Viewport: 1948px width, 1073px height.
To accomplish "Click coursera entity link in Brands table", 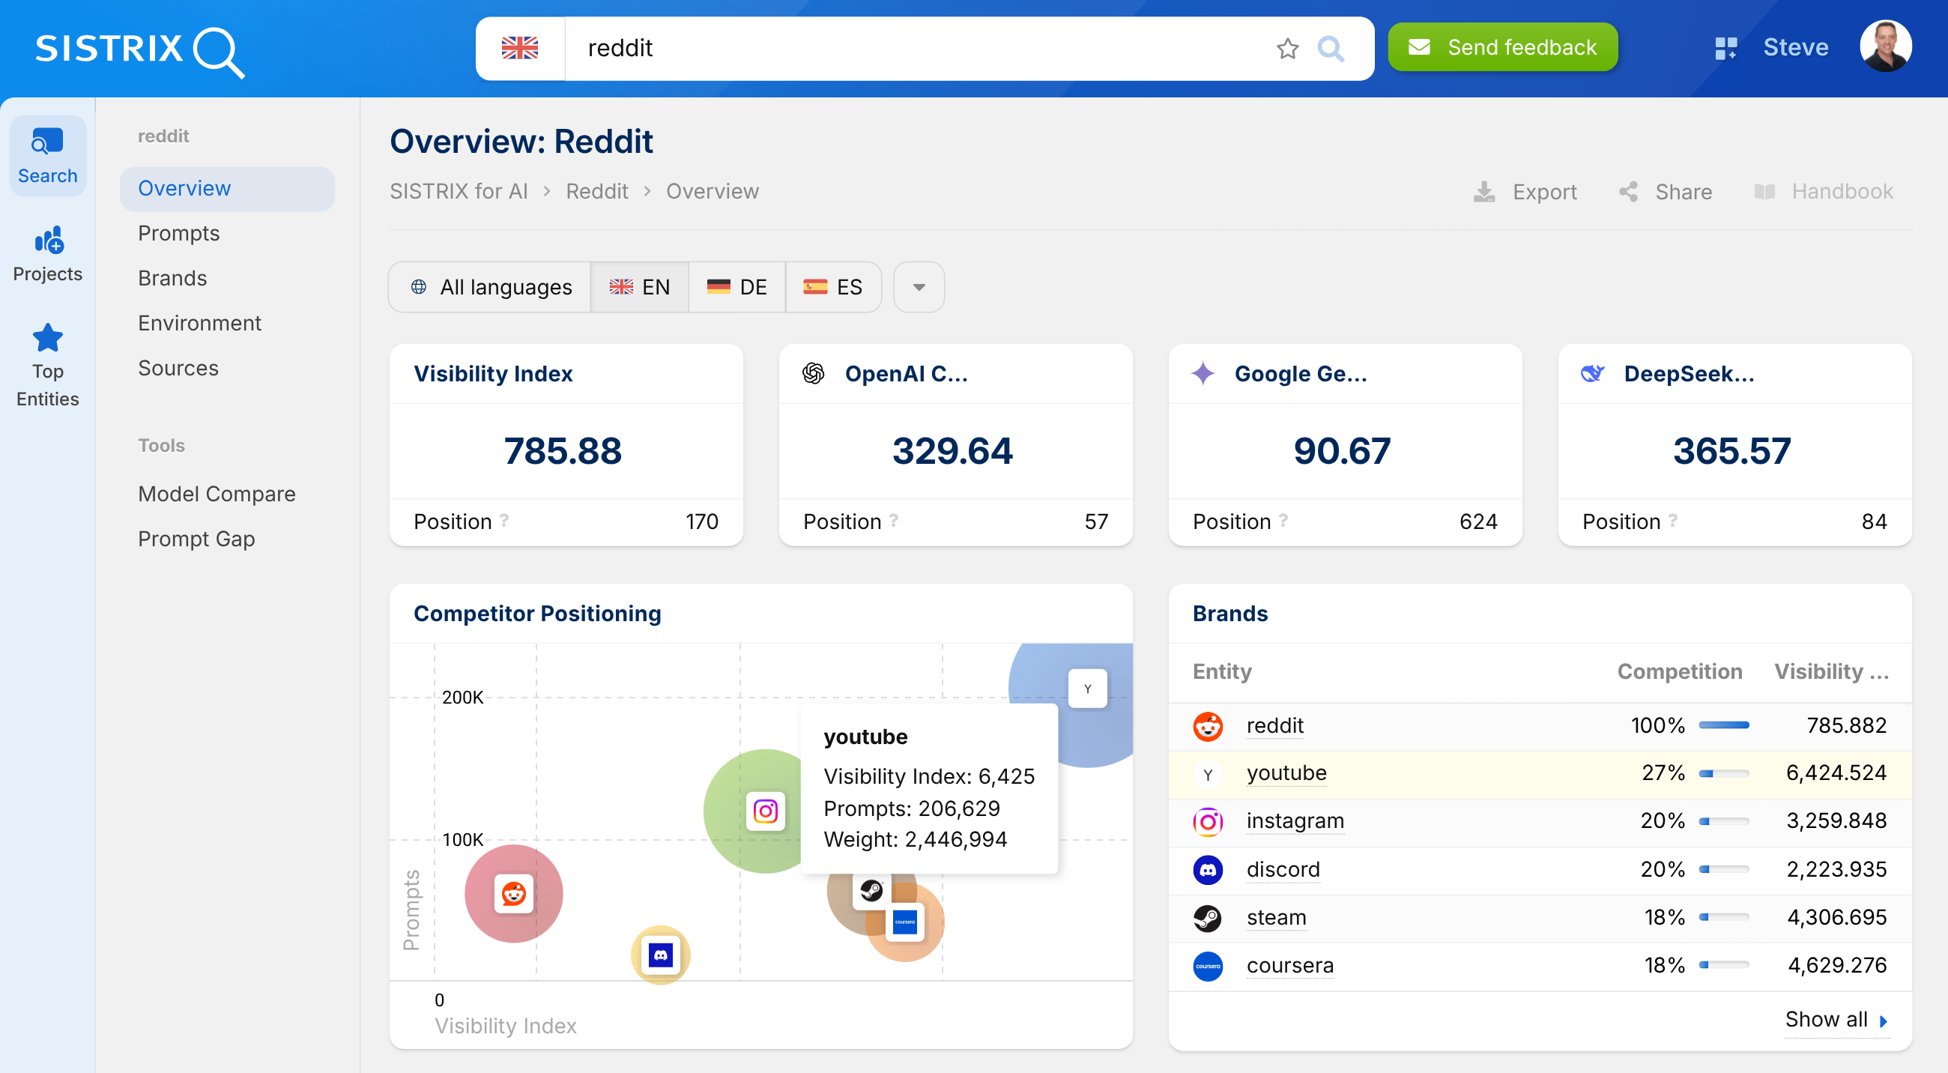I will tap(1290, 967).
